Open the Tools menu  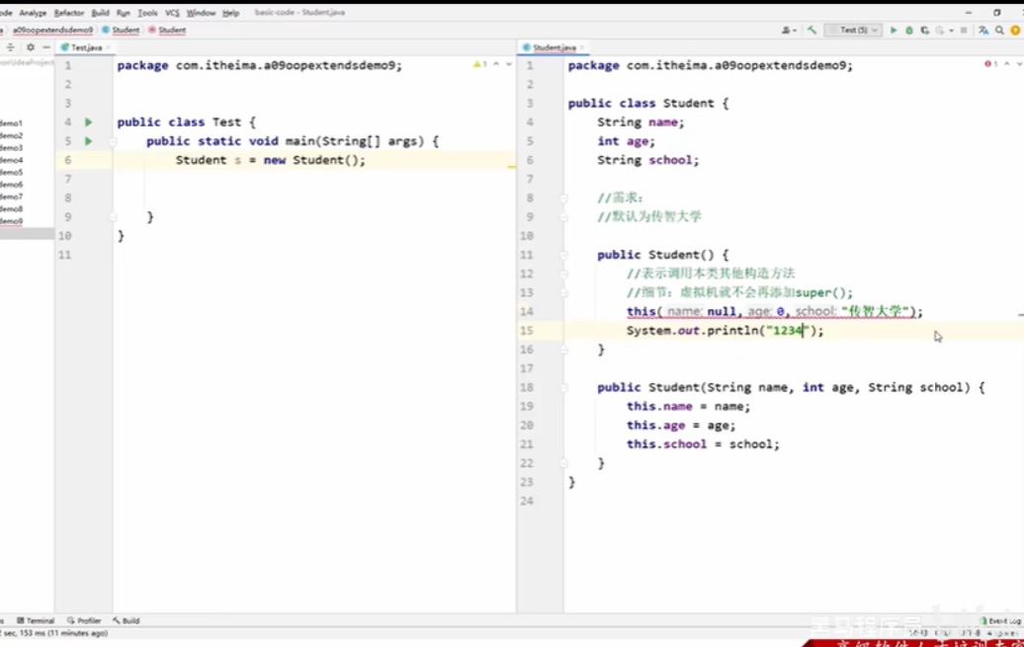pos(147,13)
